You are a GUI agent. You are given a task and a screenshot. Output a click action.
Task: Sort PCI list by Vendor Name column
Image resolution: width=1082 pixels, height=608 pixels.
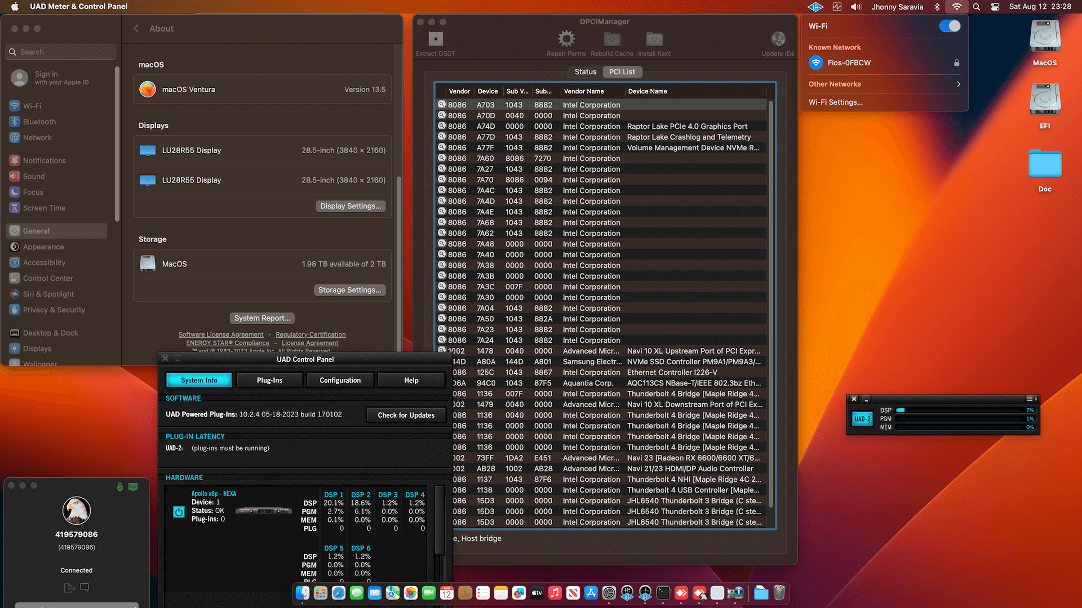[592, 91]
